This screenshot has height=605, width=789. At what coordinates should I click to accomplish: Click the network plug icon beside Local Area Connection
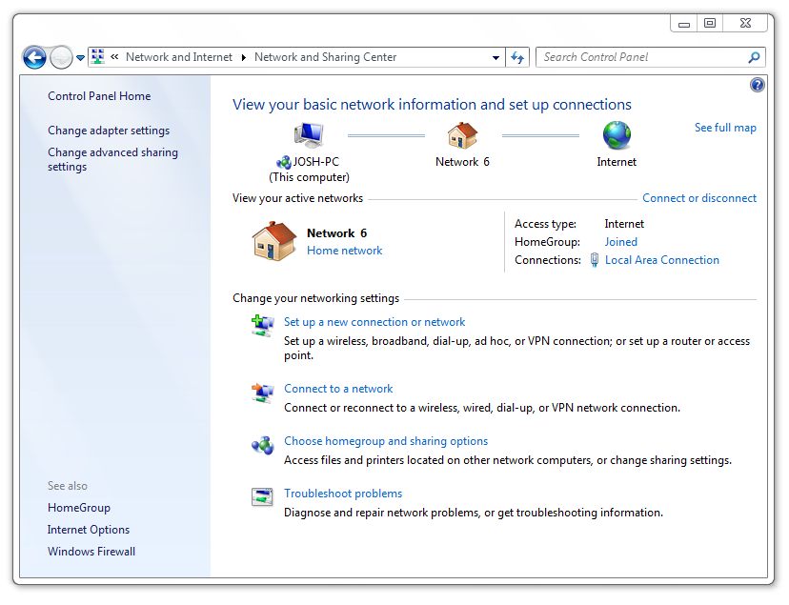595,260
